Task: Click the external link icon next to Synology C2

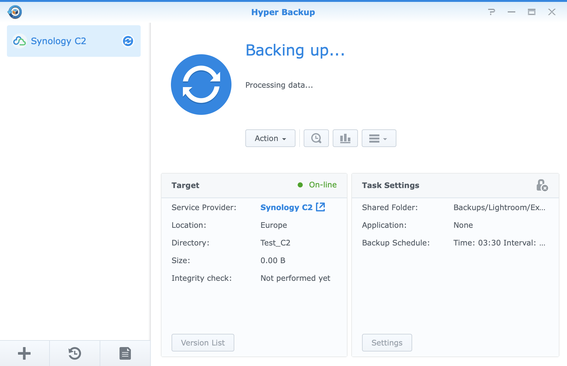Action: click(320, 207)
